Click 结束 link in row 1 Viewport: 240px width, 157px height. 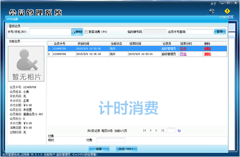pos(183,48)
